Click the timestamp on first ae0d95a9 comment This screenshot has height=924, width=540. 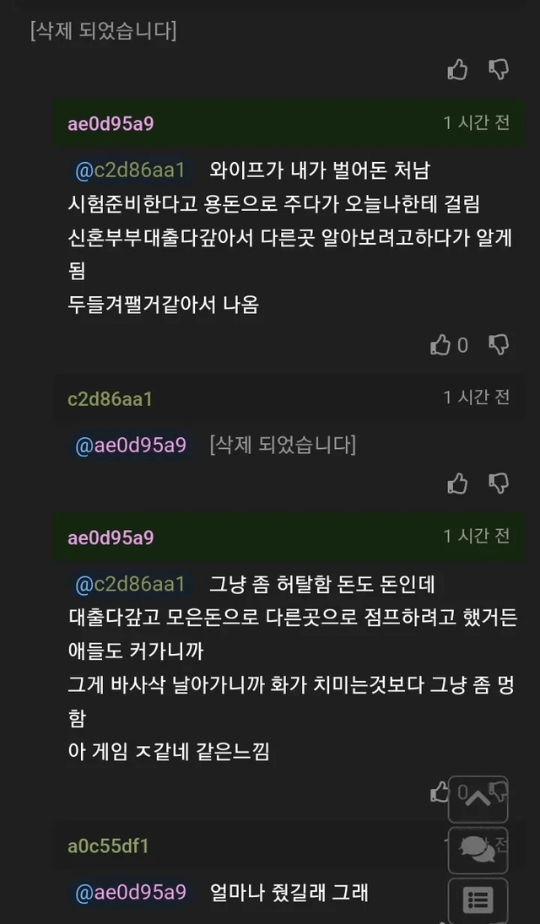477,123
